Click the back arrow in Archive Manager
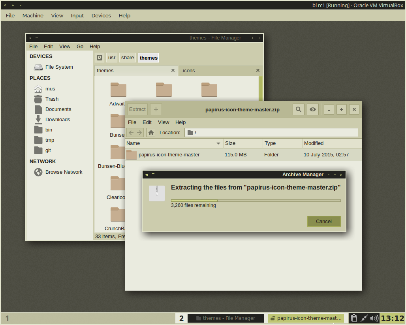This screenshot has height=325, width=406. coord(131,133)
